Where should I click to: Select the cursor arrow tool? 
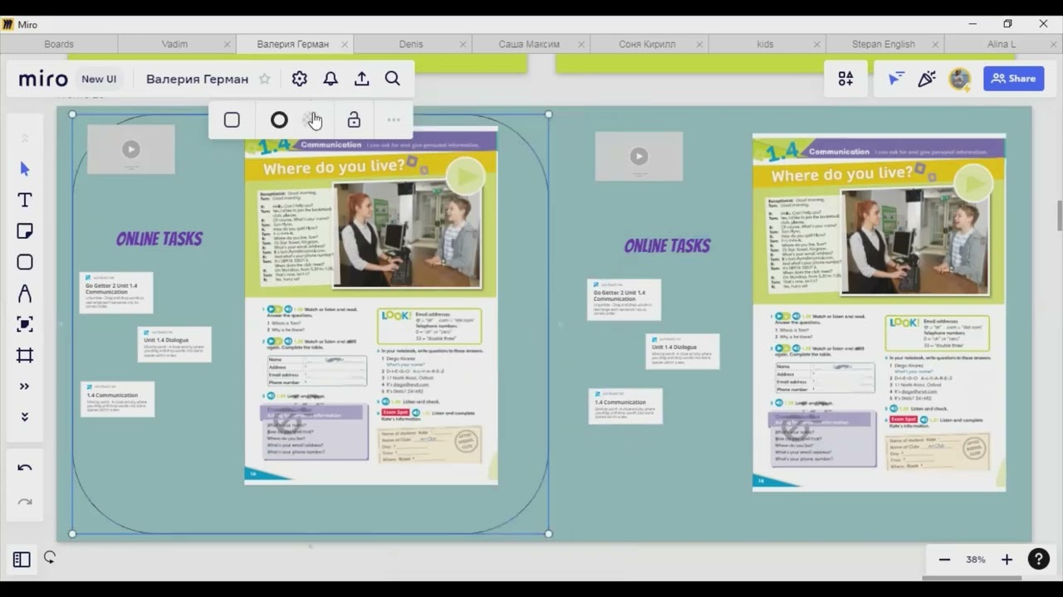click(x=25, y=169)
